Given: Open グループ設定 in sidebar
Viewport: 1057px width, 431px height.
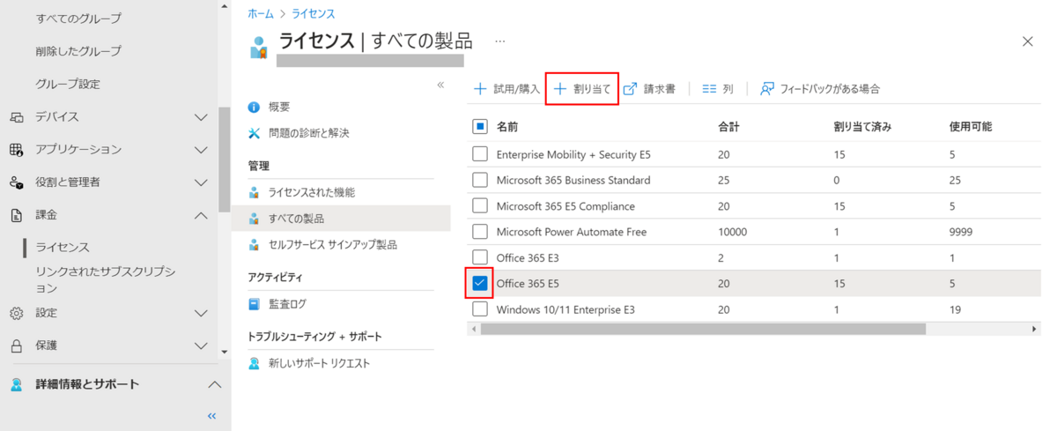Looking at the screenshot, I should (x=68, y=85).
